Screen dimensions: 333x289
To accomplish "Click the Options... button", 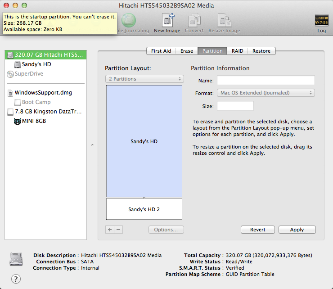I will click(x=166, y=230).
